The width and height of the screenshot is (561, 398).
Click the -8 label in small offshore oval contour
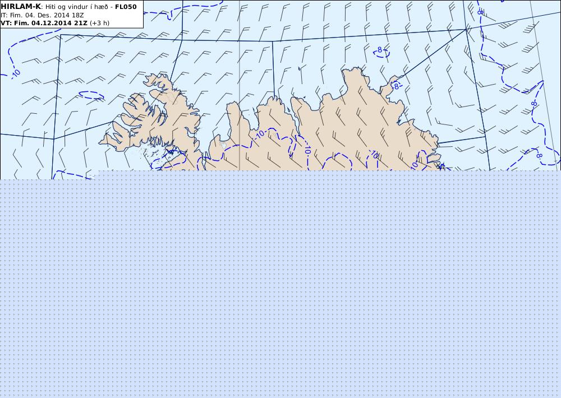380,50
